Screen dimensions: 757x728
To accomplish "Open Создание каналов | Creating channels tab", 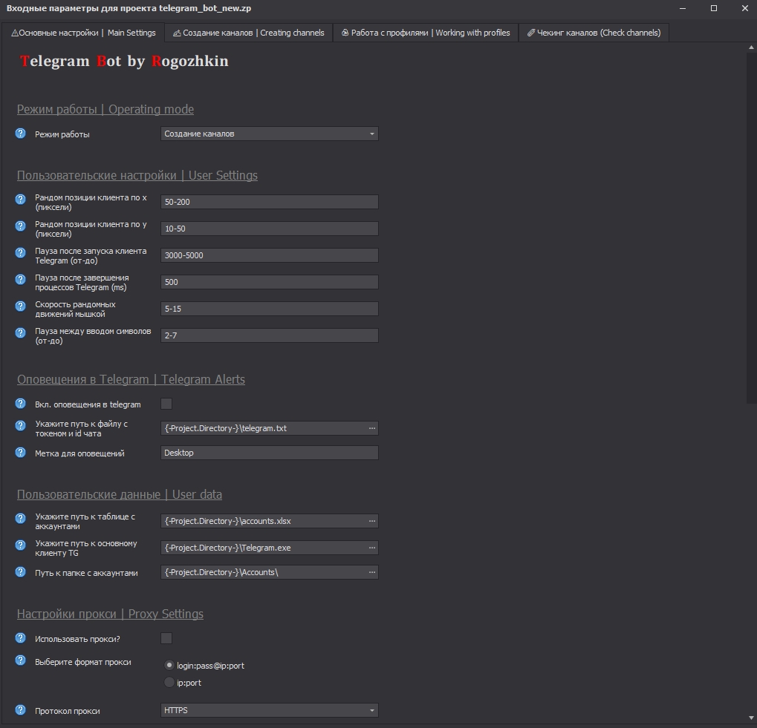I will pyautogui.click(x=249, y=33).
